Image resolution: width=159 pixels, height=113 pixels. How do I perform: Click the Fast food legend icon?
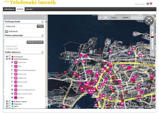pos(16,74)
